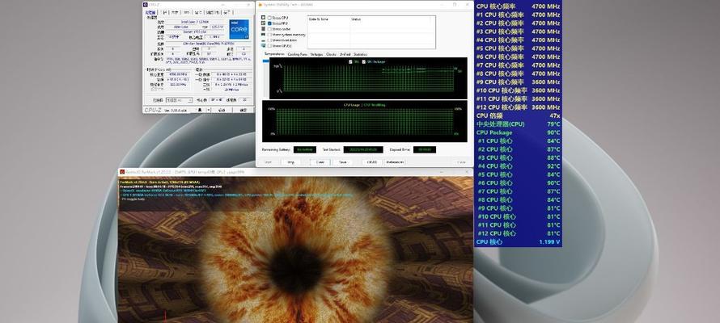This screenshot has height=323, width=720.
Task: Enable the Stress CPU checkbox
Action: click(269, 18)
